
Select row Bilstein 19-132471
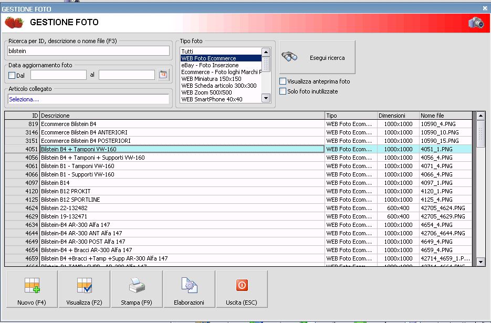[238, 216]
